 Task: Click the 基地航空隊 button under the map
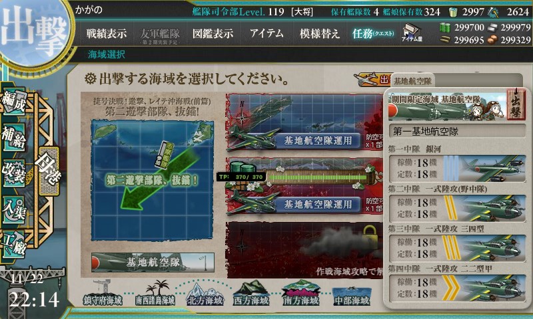tap(153, 262)
